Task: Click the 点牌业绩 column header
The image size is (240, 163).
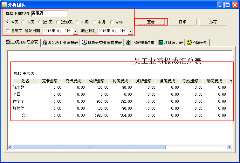Action: [x=144, y=81]
